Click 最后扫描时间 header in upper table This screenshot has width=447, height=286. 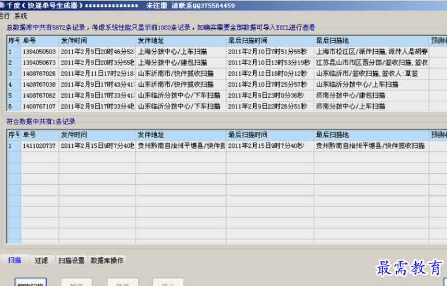click(x=270, y=41)
